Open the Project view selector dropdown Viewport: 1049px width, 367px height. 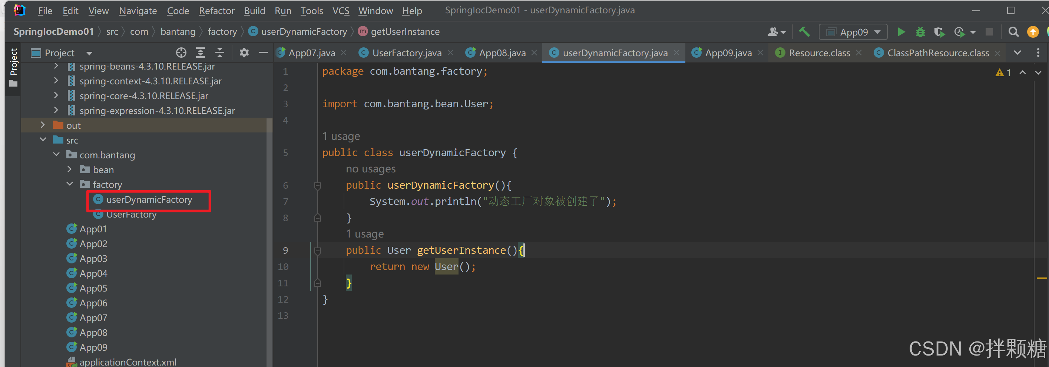[89, 53]
